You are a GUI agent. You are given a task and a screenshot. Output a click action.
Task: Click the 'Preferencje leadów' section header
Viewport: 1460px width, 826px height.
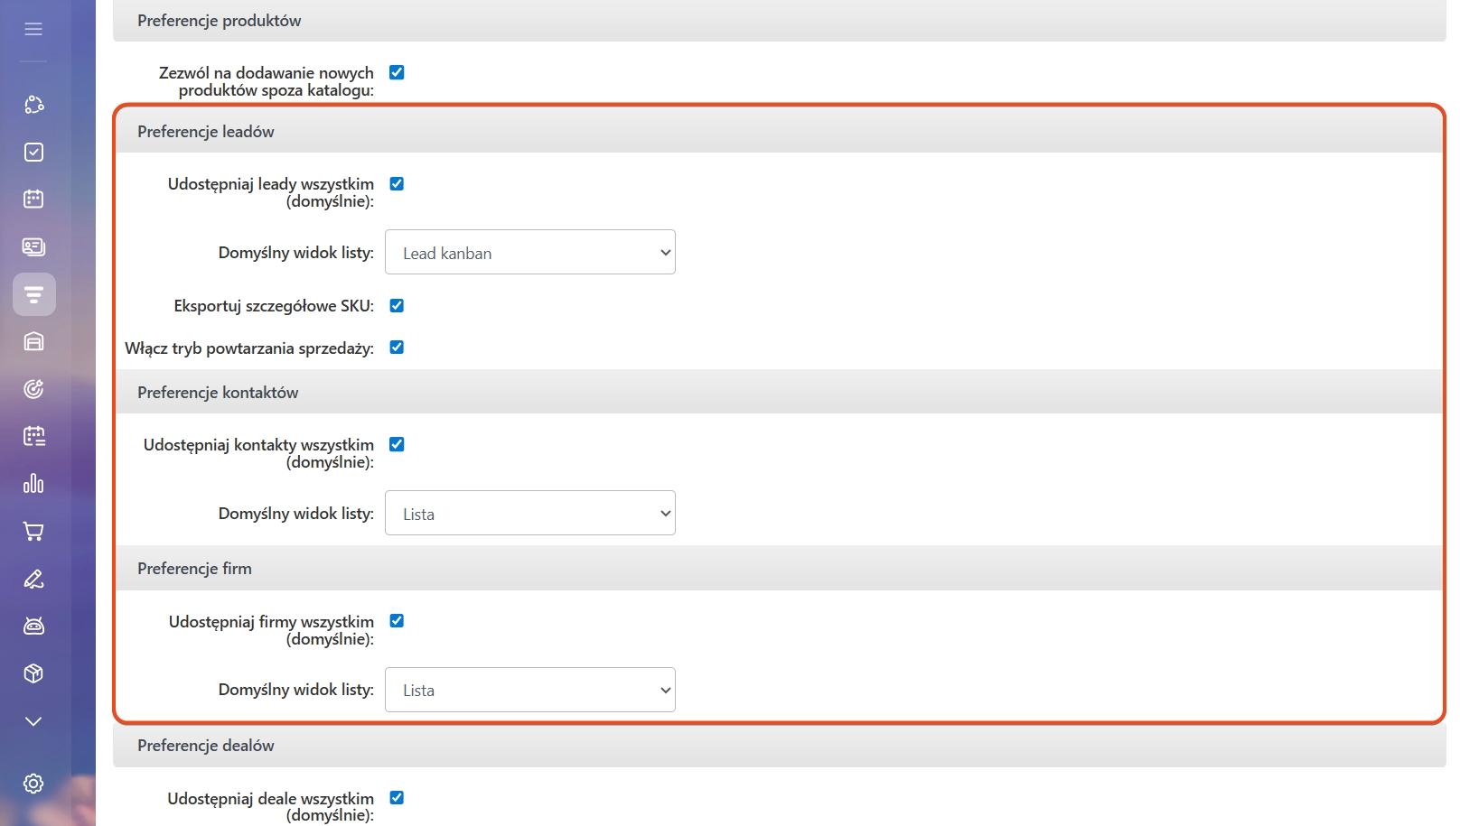tap(206, 132)
